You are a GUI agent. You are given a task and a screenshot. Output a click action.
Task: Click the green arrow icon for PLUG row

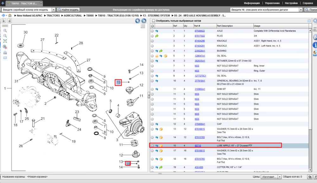pyautogui.click(x=157, y=36)
